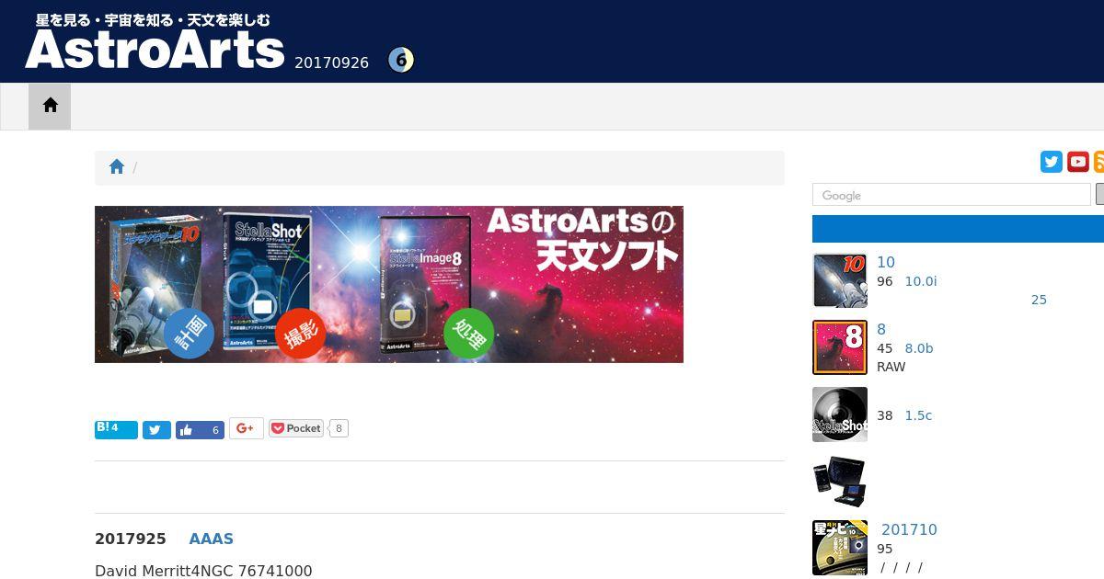Click the article date 2017925
This screenshot has height=579, width=1104.
coord(131,539)
